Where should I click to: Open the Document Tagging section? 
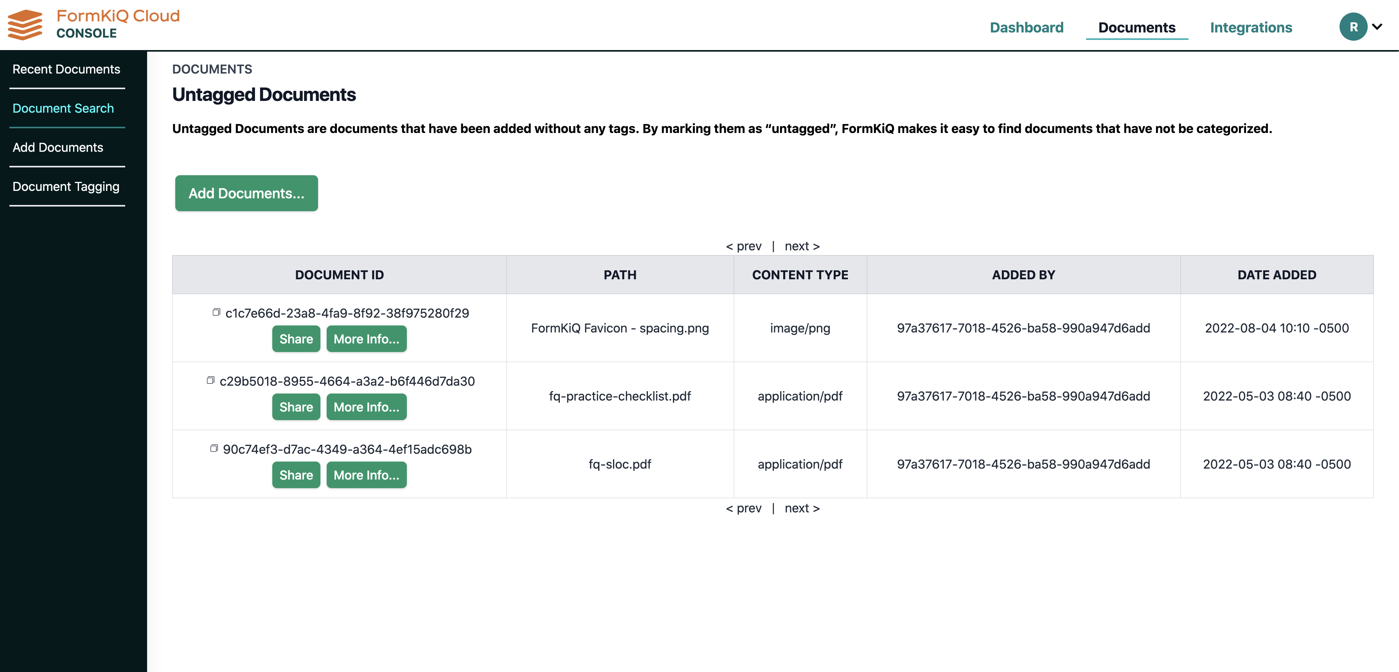pos(66,186)
